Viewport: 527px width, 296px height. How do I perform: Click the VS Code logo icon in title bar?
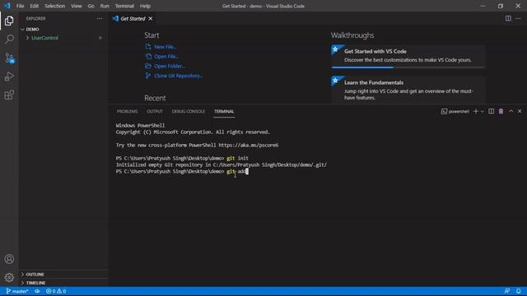point(7,6)
